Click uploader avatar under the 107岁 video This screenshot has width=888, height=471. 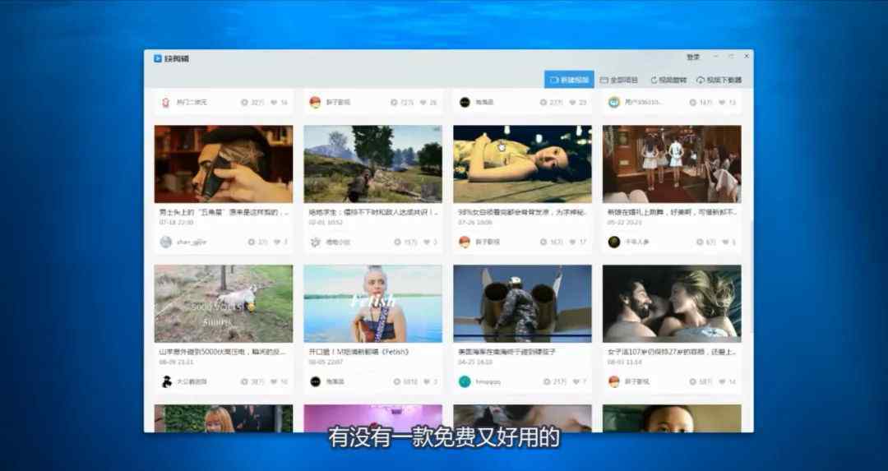[x=614, y=381]
